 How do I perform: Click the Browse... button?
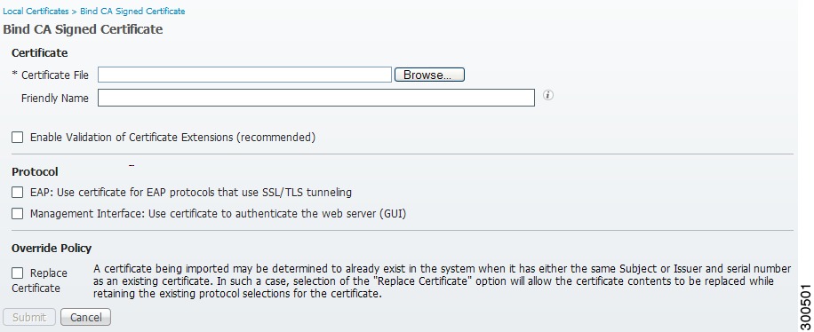pyautogui.click(x=429, y=75)
